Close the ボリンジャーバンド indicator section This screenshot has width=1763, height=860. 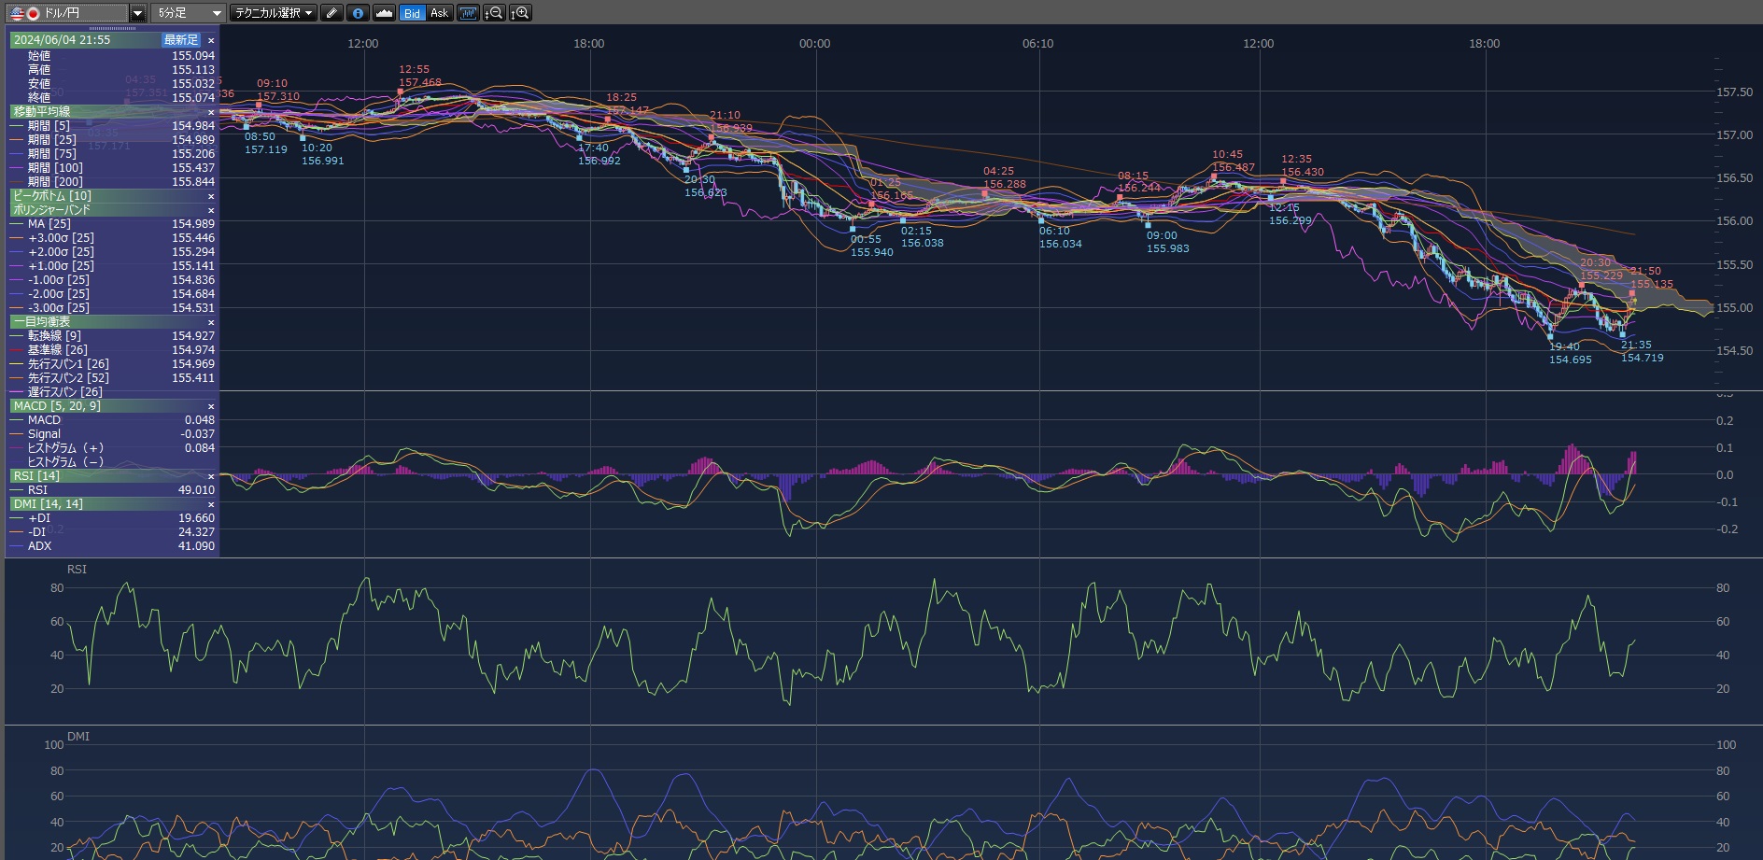[211, 210]
